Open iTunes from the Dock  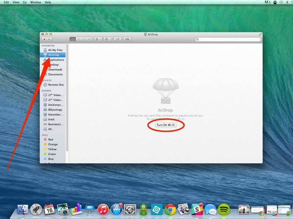(x=103, y=209)
